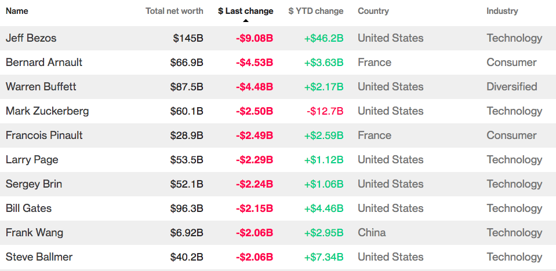Sort by the Name column header
The width and height of the screenshot is (556, 271).
pyautogui.click(x=17, y=11)
